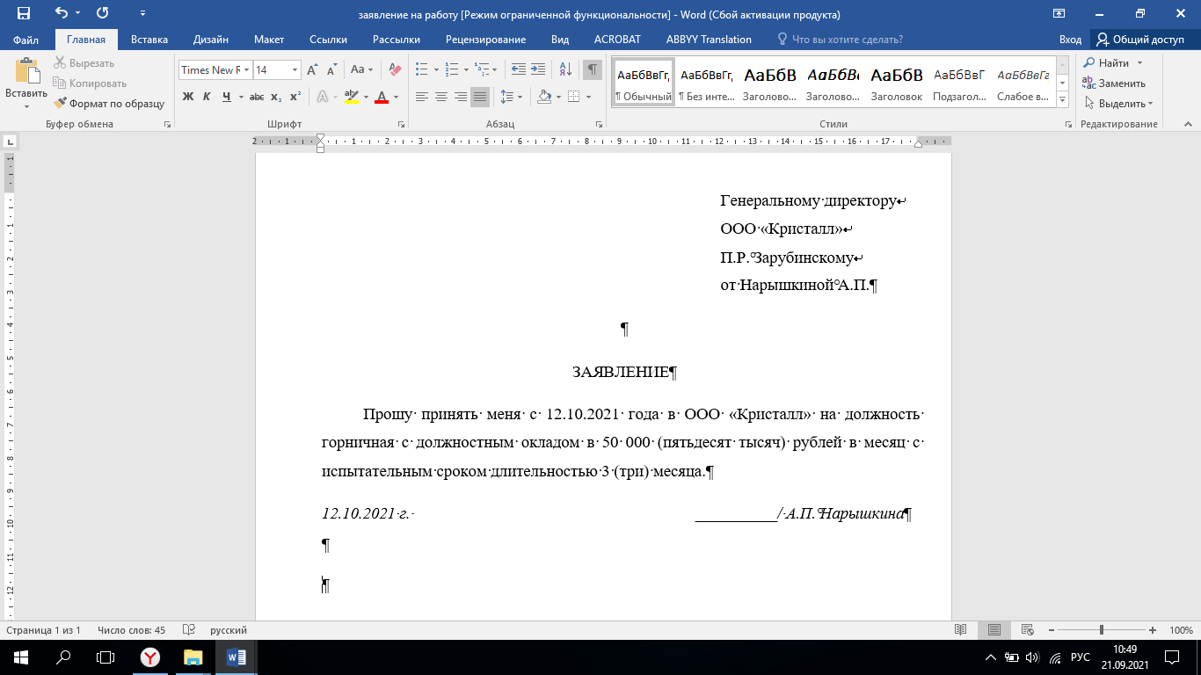Increase paragraph indent
Image resolution: width=1201 pixels, height=675 pixels.
tap(538, 69)
